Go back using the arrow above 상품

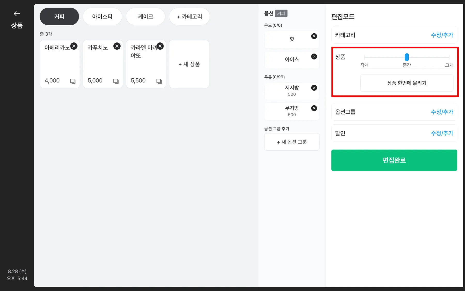point(17,13)
